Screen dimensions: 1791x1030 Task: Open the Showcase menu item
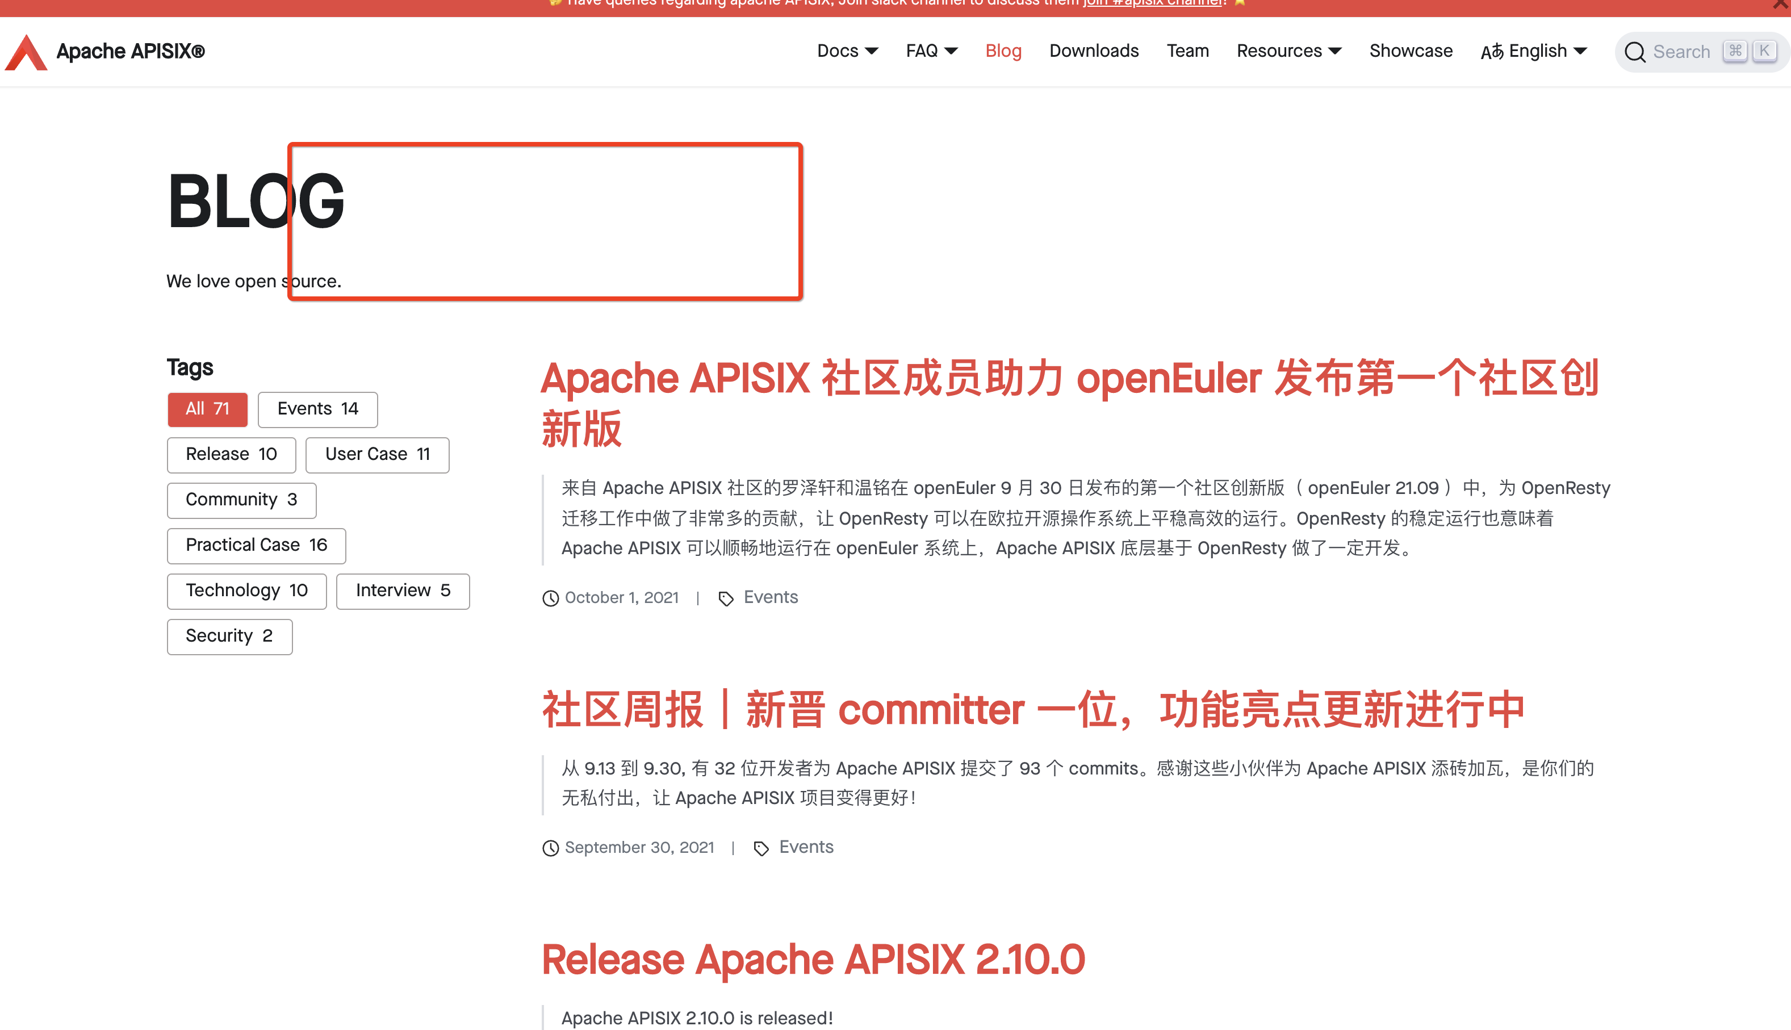coord(1411,51)
